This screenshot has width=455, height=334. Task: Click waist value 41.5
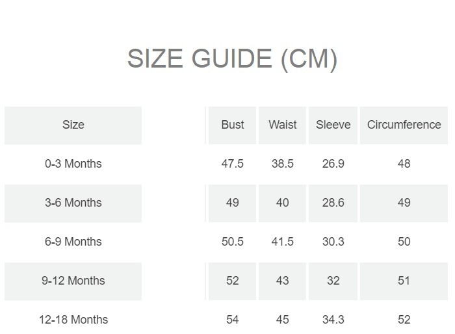pos(283,242)
